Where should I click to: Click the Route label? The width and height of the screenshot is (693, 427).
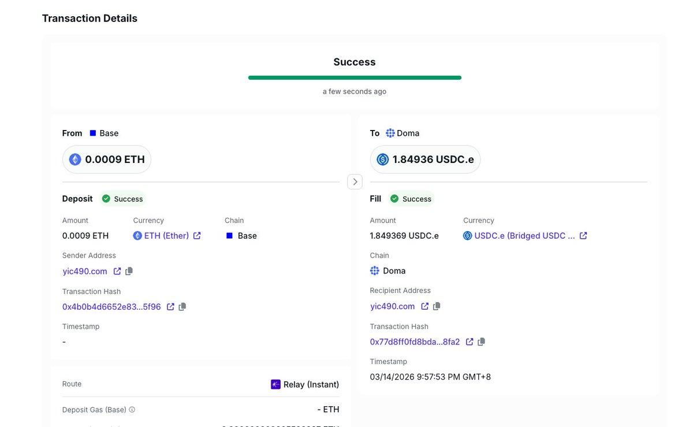coord(72,384)
